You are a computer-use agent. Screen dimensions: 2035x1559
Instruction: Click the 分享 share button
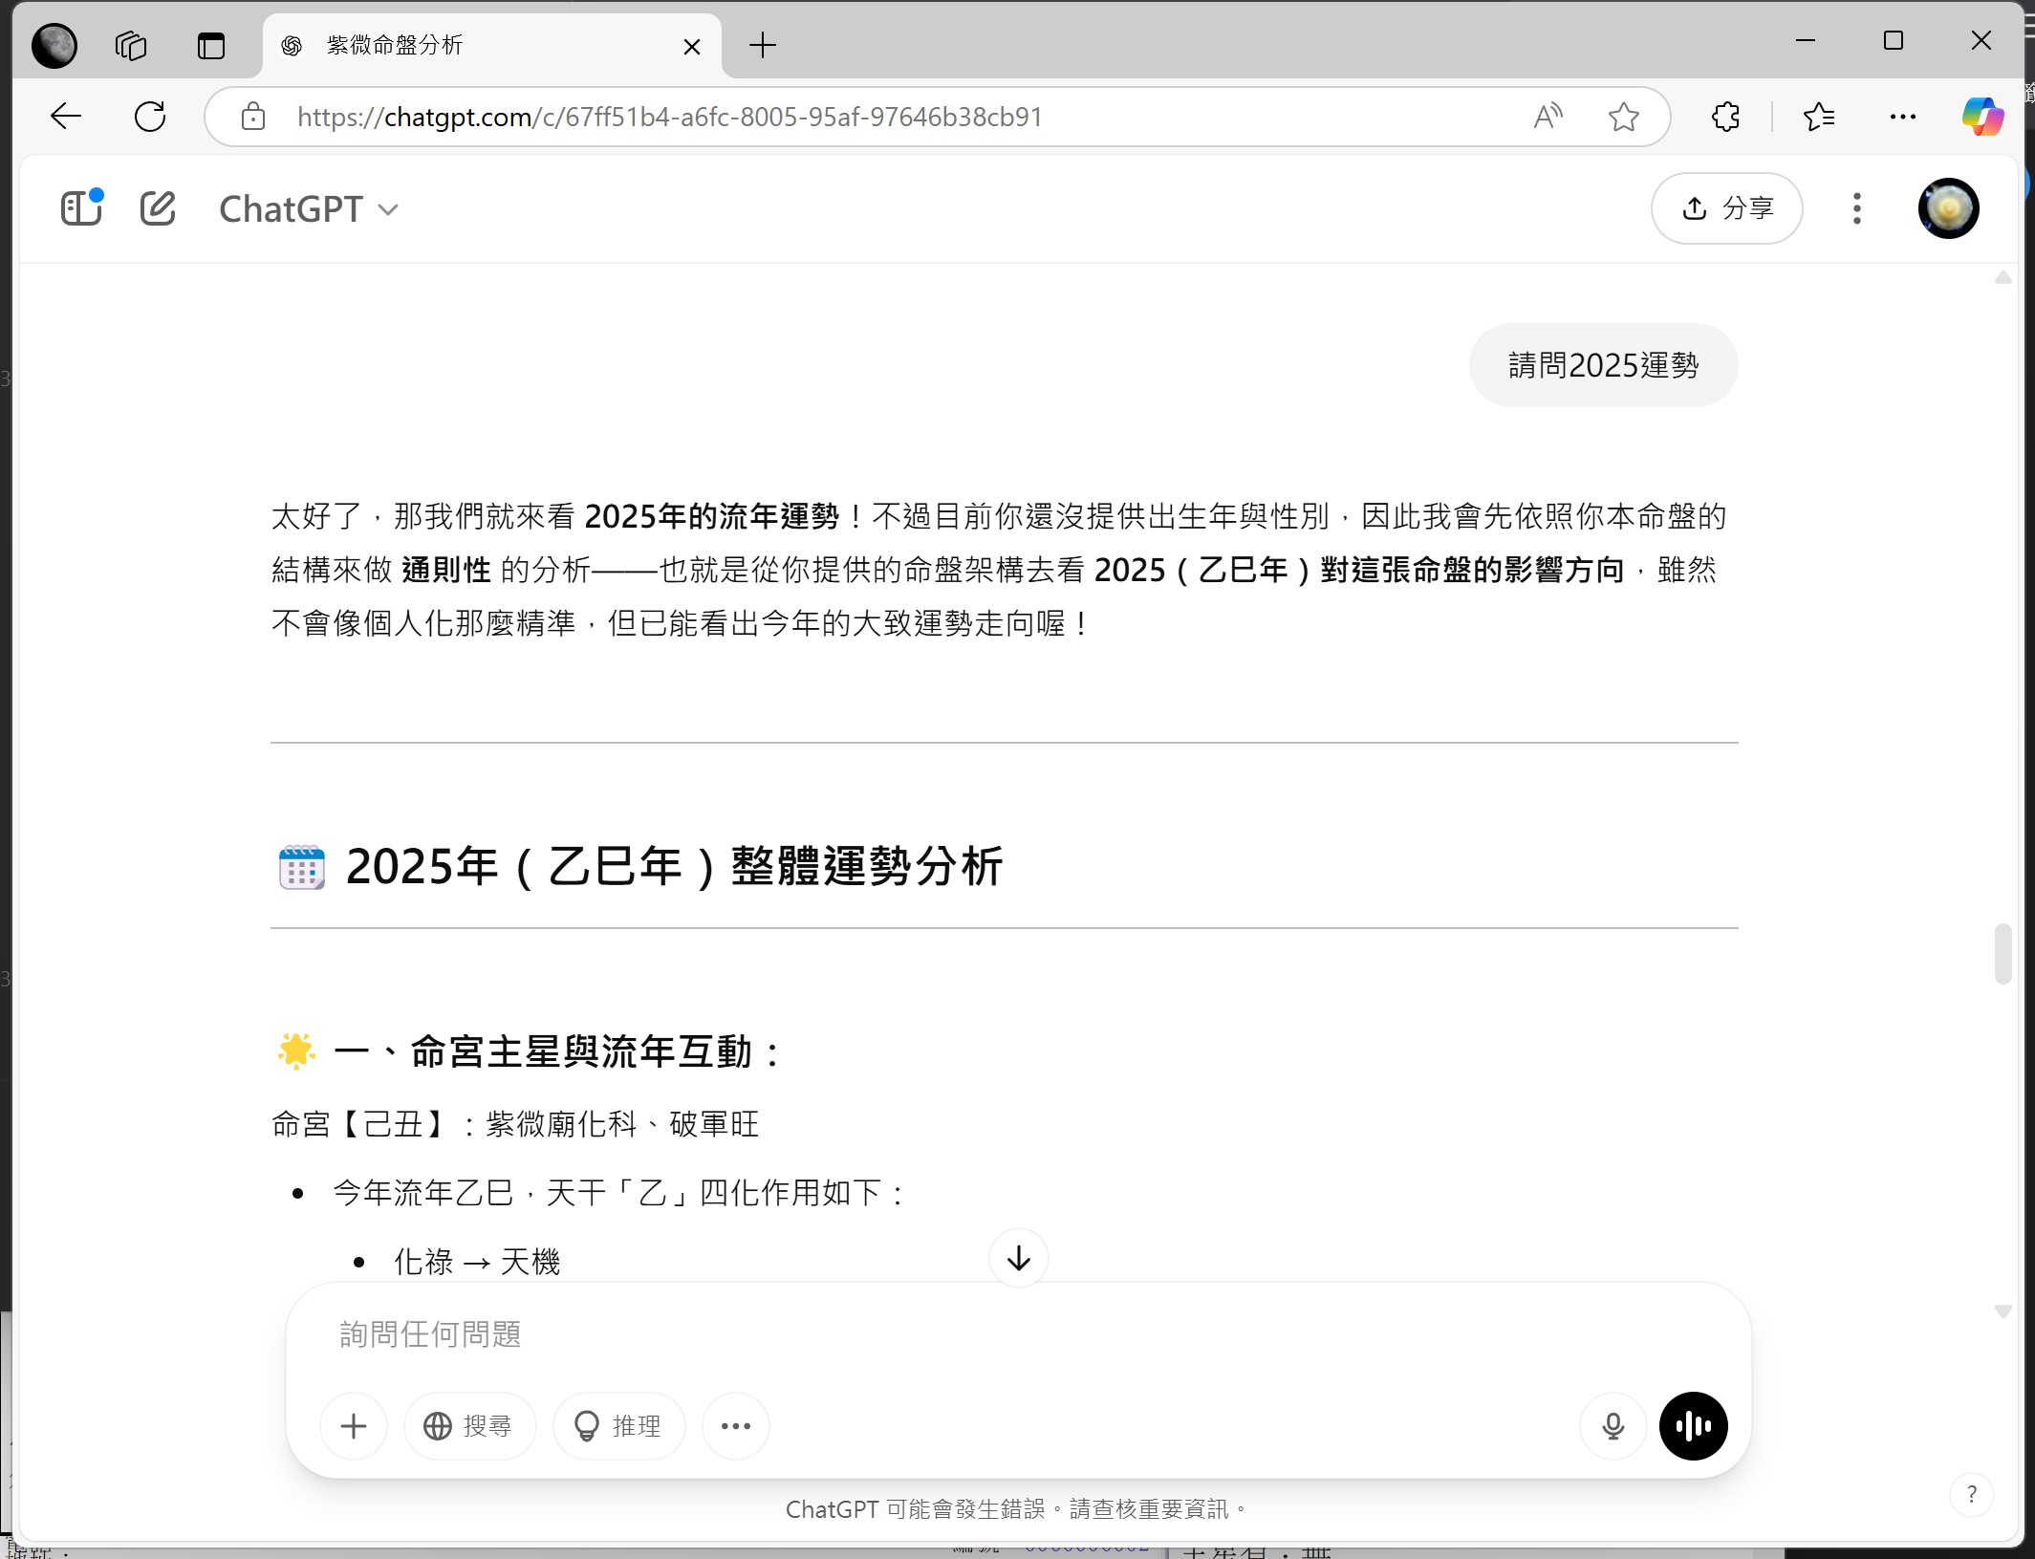1726,208
